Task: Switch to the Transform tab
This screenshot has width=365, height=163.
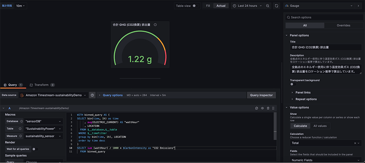Action: [x=42, y=85]
